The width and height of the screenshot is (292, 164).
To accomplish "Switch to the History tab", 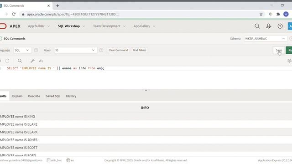I will click(x=71, y=96).
